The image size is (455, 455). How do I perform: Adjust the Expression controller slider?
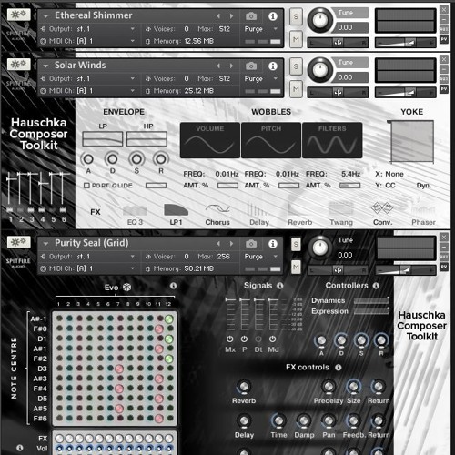[x=371, y=311]
